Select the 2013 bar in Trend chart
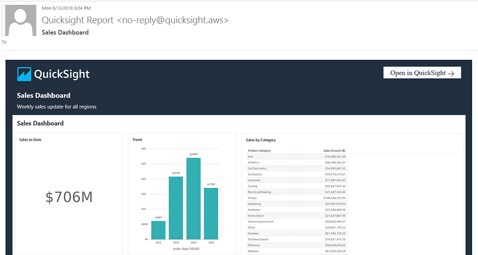This screenshot has width=478, height=255. (x=176, y=208)
